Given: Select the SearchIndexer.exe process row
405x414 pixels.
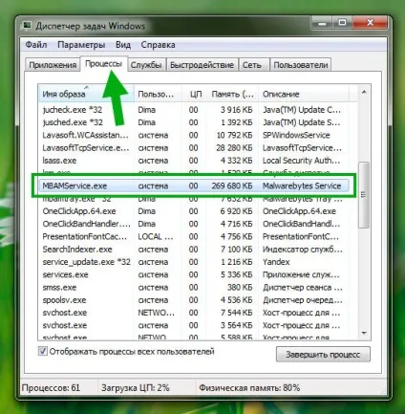Looking at the screenshot, I should point(194,250).
